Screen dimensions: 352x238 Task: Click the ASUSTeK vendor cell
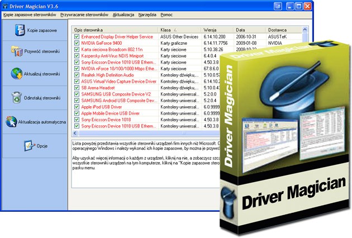pyautogui.click(x=277, y=37)
